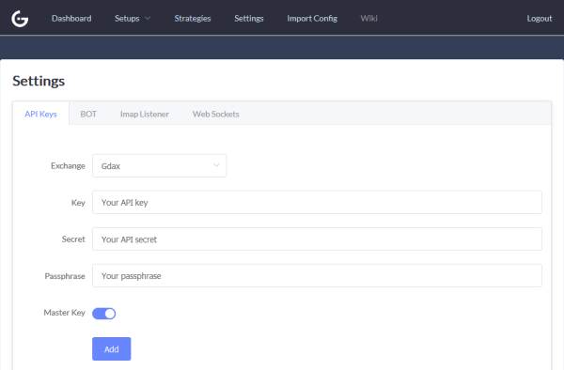This screenshot has height=370, width=564.
Task: Toggle the Master Key switch
Action: point(104,314)
